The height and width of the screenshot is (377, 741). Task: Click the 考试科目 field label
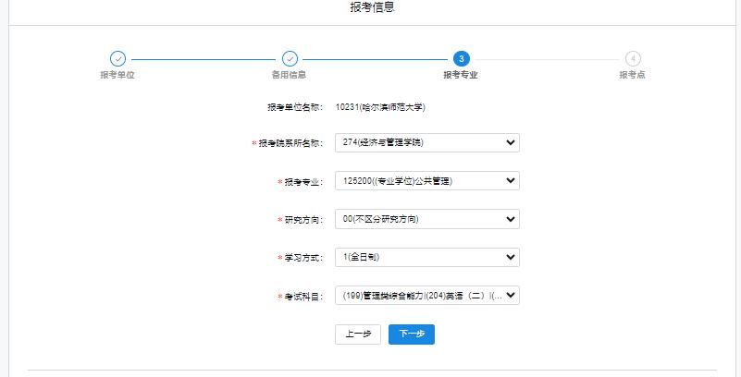(x=303, y=297)
